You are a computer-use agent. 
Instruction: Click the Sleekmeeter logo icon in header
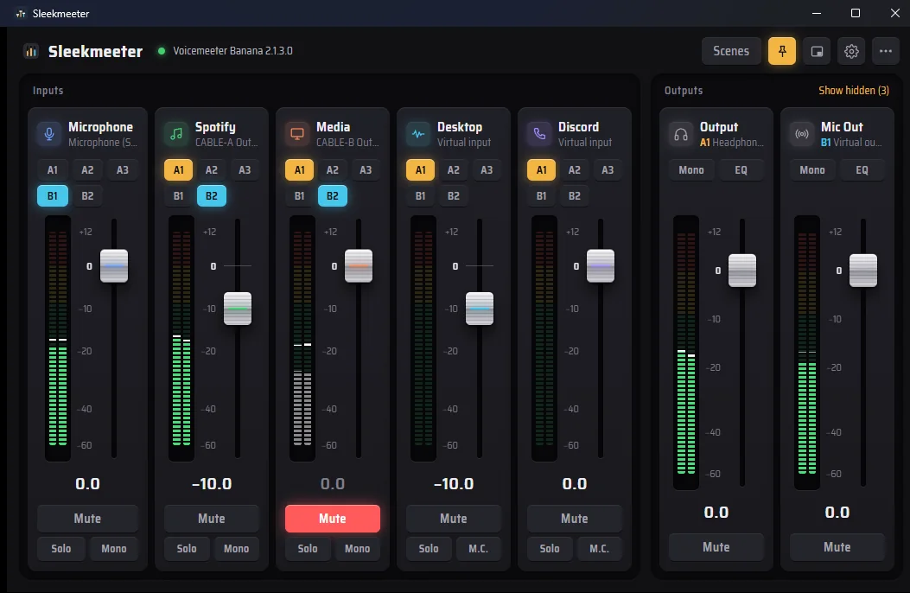(31, 51)
